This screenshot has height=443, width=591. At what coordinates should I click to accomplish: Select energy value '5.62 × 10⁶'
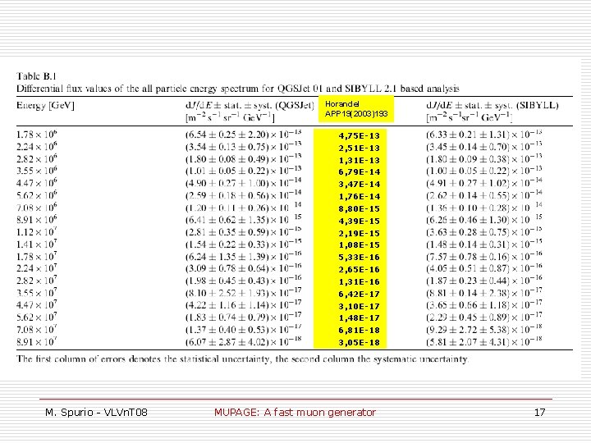pos(37,195)
